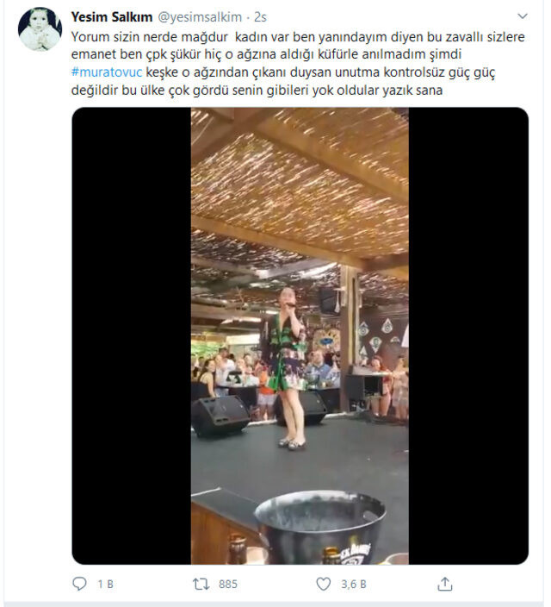Open the @yesimsalkim handle link
Screen dimensions: 551x607
[200, 17]
